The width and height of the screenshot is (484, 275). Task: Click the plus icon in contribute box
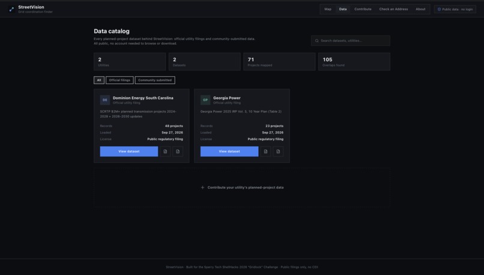pyautogui.click(x=202, y=188)
